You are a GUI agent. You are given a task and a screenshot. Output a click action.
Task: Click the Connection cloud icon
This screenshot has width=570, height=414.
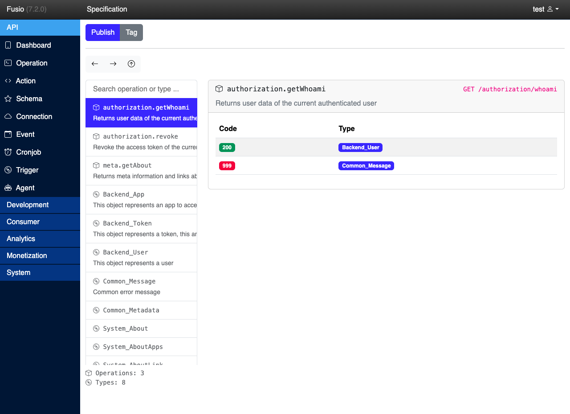[8, 116]
